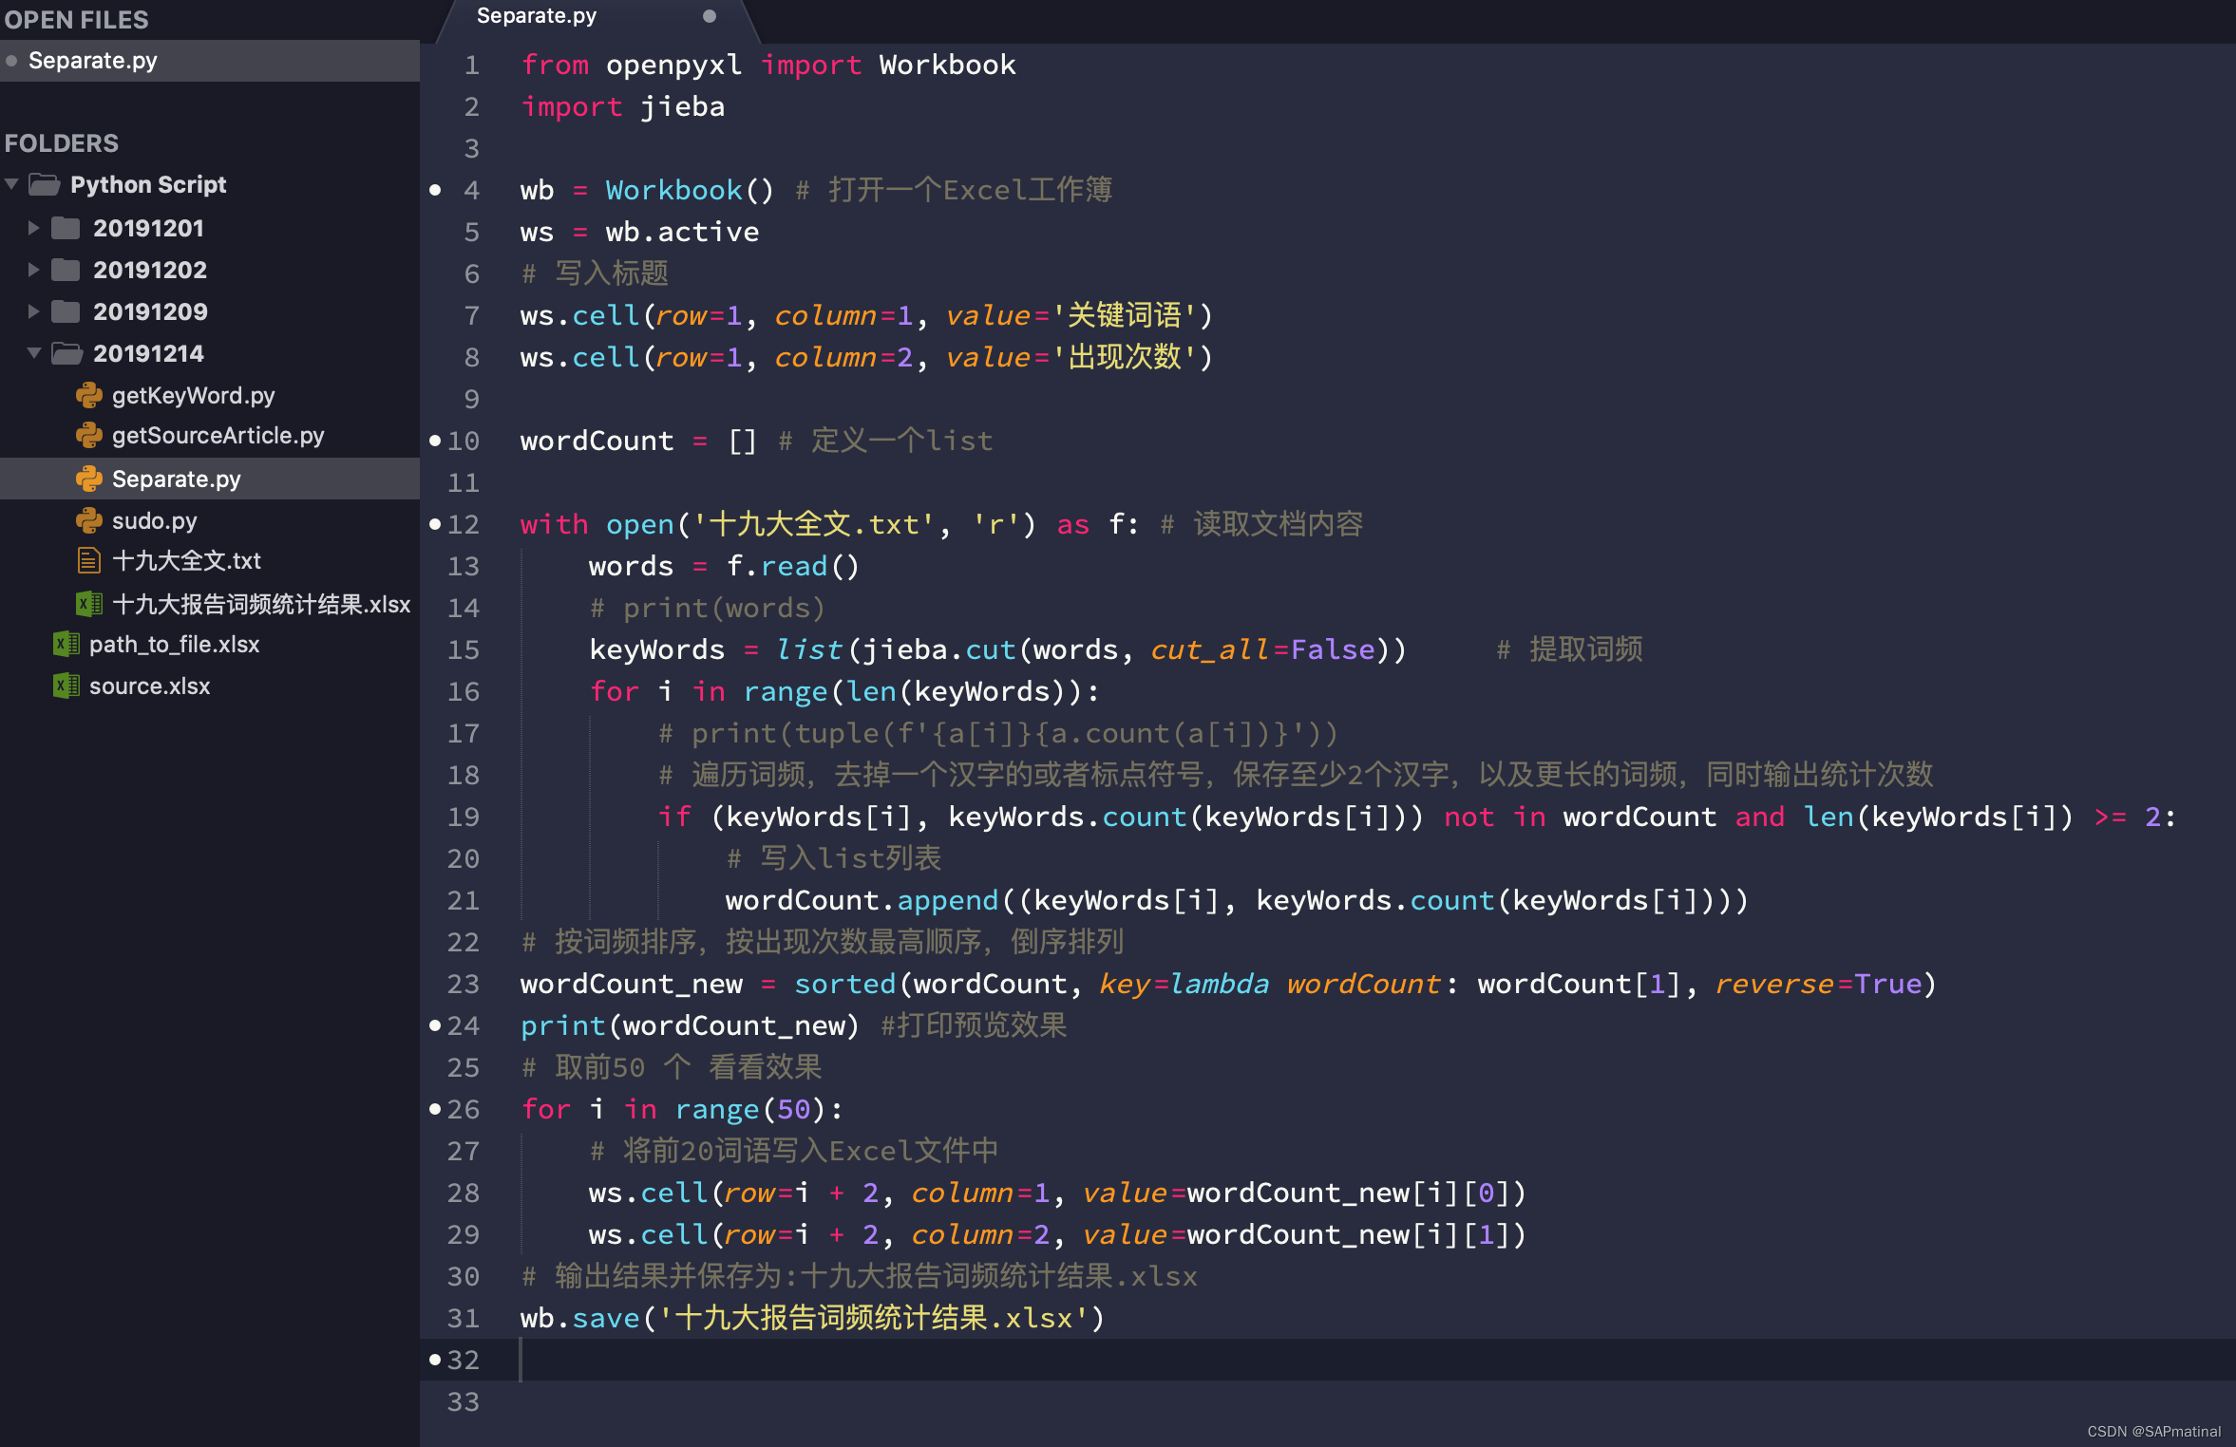Click the Excel icon beside path_to_file.xlsx
The height and width of the screenshot is (1447, 2236).
(66, 644)
